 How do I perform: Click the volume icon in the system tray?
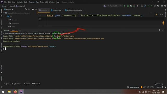tap(146, 92)
